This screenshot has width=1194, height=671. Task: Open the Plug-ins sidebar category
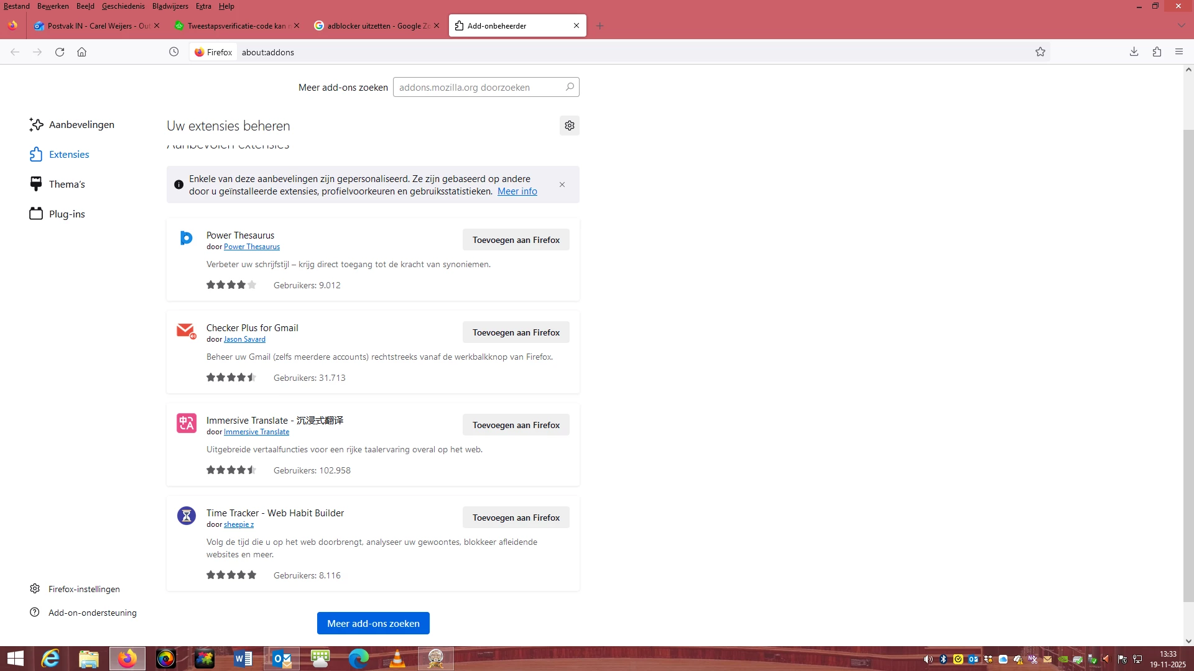pyautogui.click(x=67, y=214)
